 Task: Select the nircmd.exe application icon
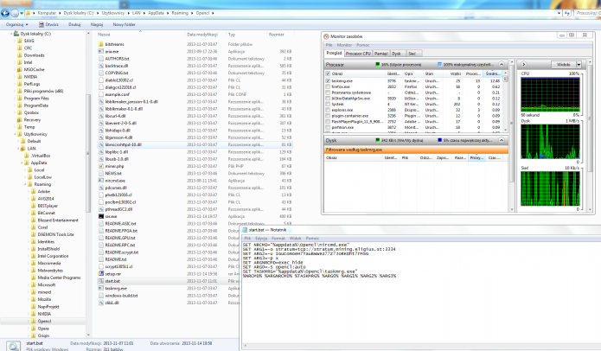(x=101, y=181)
